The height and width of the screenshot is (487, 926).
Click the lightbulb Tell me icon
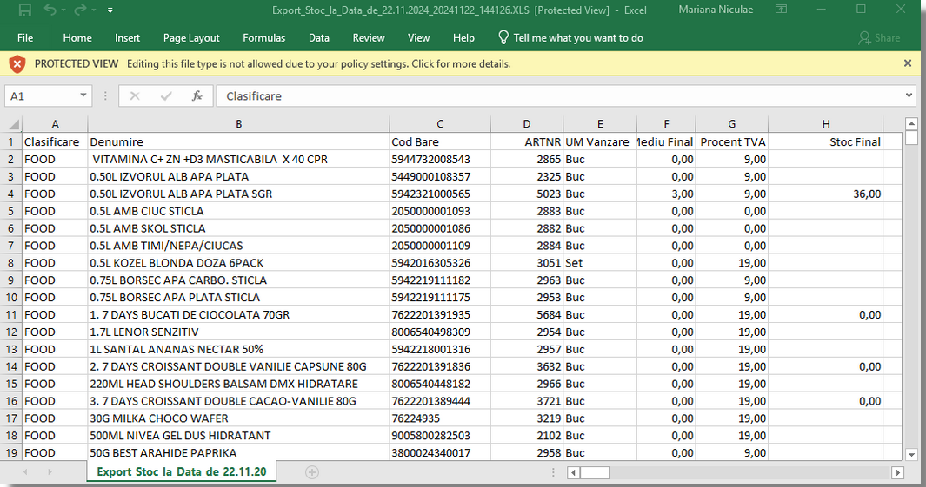click(503, 37)
